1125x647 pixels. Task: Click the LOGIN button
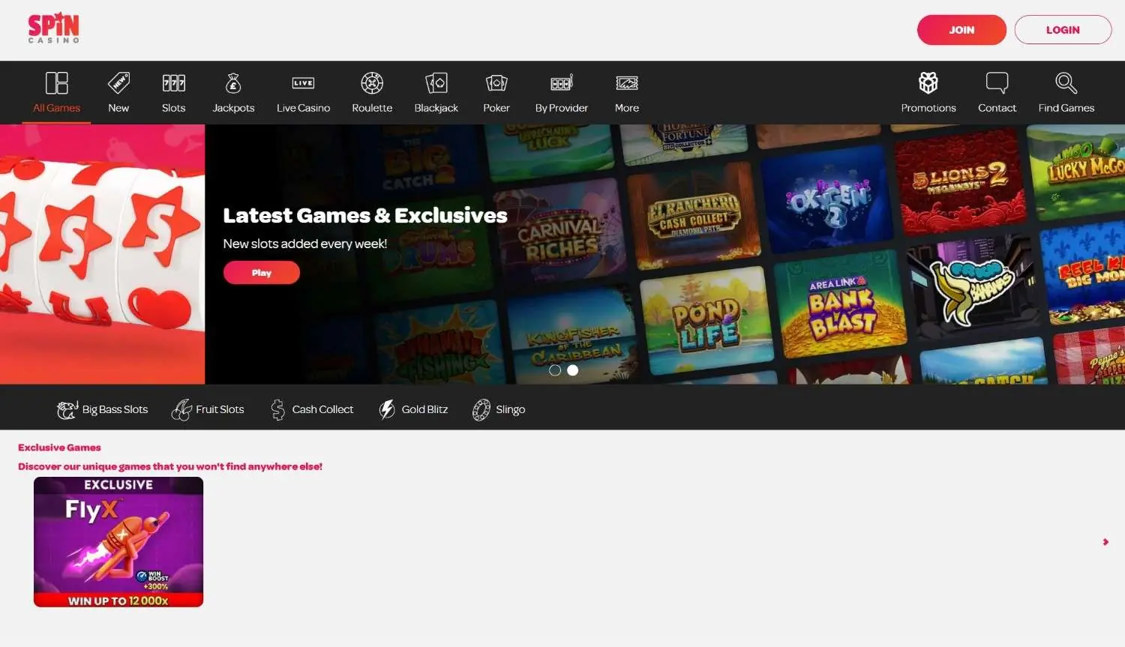click(x=1063, y=30)
